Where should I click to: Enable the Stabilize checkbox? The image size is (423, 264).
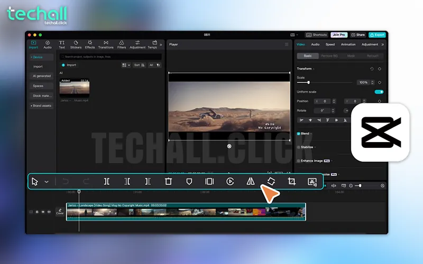[x=299, y=147]
